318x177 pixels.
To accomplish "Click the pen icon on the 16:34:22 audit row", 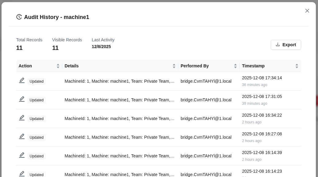I will [x=22, y=117].
